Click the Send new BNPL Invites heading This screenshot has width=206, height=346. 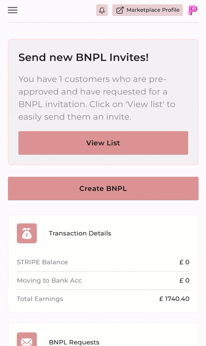click(x=84, y=57)
